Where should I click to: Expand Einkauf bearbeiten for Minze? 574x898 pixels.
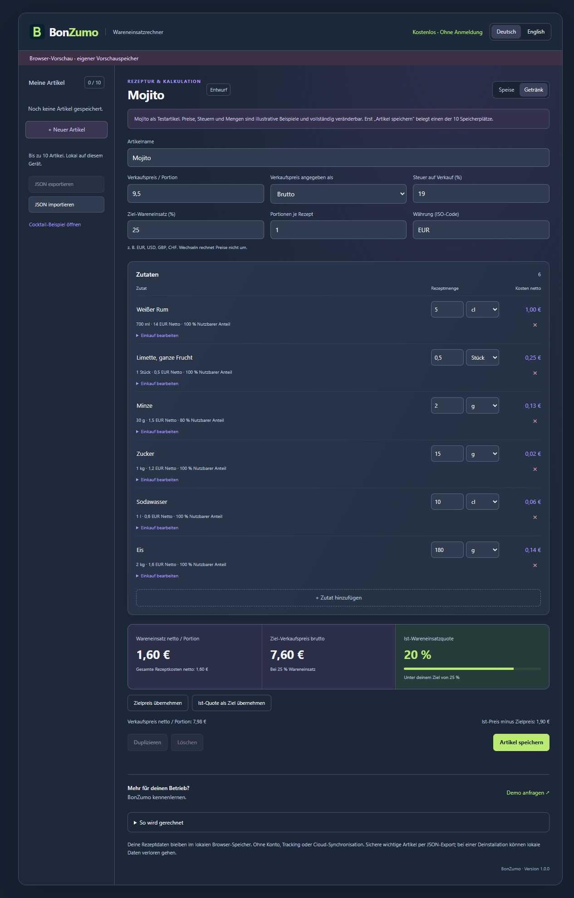157,432
